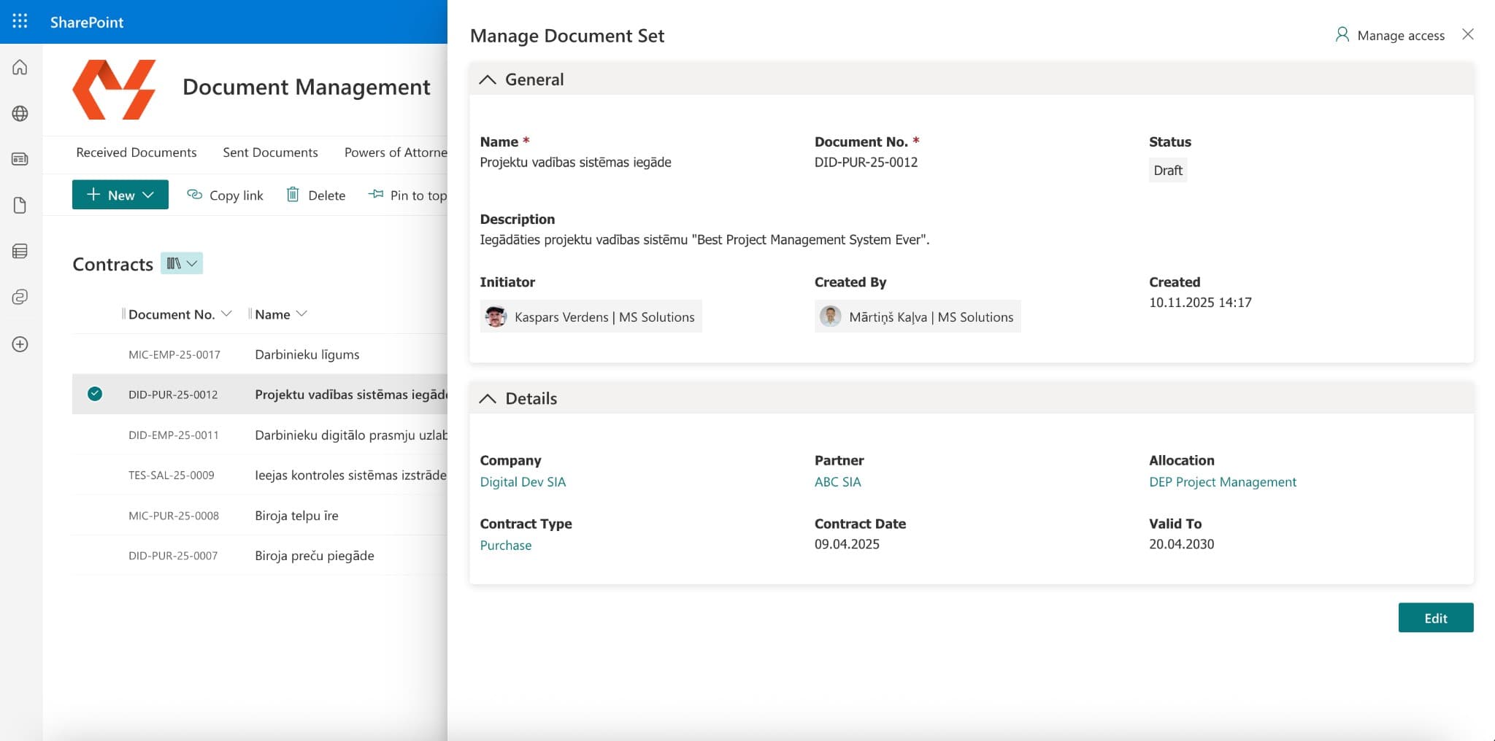Open the Contracts library view switcher

click(x=182, y=263)
